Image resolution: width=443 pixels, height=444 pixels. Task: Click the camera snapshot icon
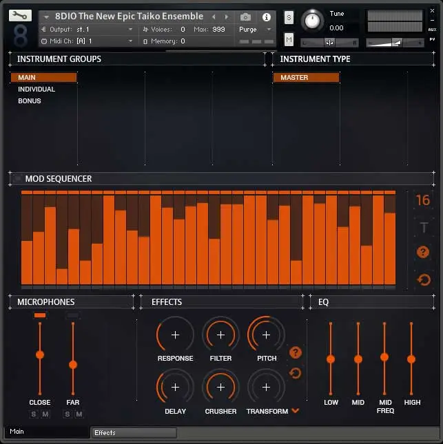(245, 17)
